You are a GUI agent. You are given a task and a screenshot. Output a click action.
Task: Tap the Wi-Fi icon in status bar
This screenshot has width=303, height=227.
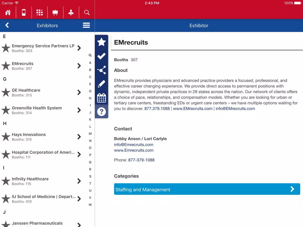coord(17,3)
